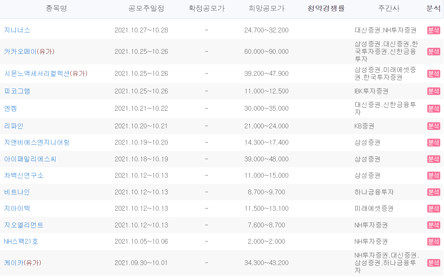Open the 분석 badge for 시몬느액세서리컬렉션(유가)
Image resolution: width=444 pixels, height=277 pixels.
(434, 74)
